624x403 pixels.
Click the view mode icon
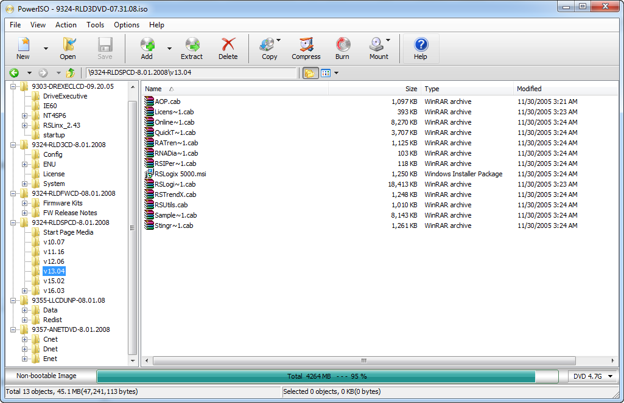[x=326, y=73]
